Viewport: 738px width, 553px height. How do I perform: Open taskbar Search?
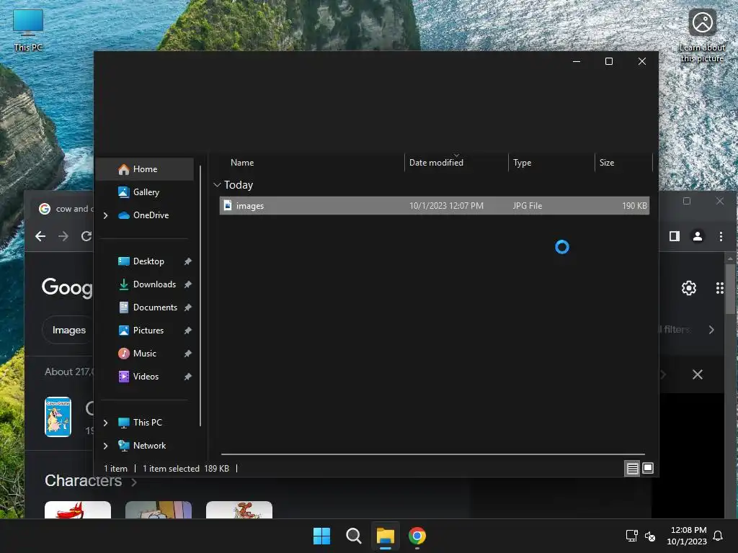tap(353, 536)
